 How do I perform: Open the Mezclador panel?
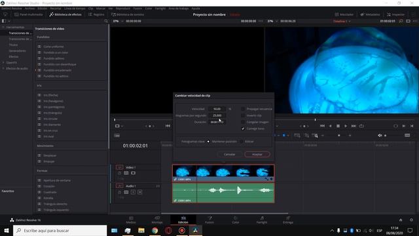click(344, 14)
